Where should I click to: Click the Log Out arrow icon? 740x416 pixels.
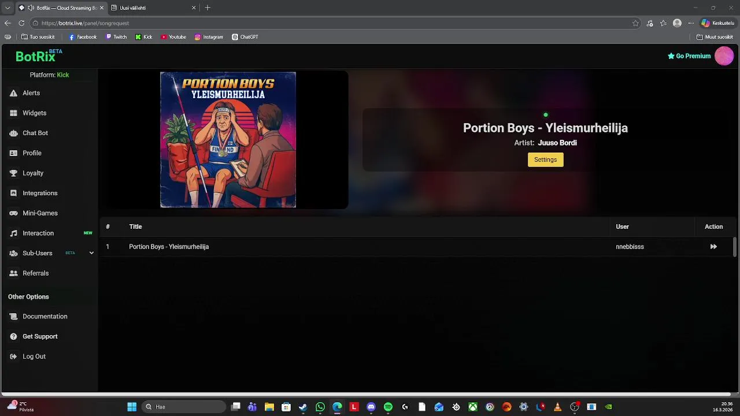click(13, 356)
